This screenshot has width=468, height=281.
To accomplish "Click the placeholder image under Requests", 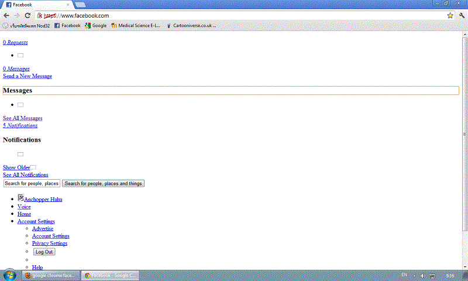I will coord(20,56).
